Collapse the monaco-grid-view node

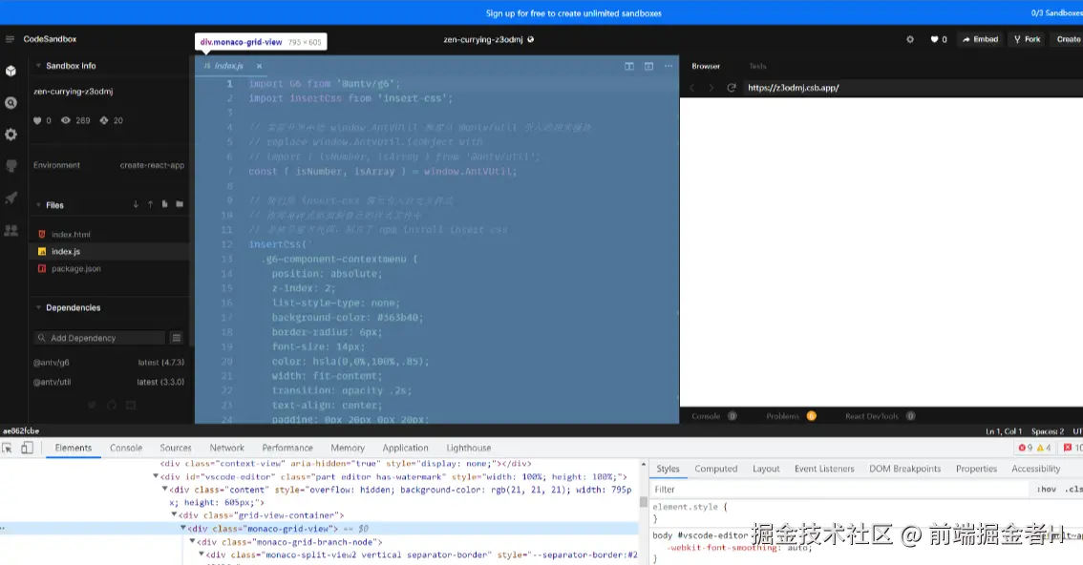click(183, 529)
